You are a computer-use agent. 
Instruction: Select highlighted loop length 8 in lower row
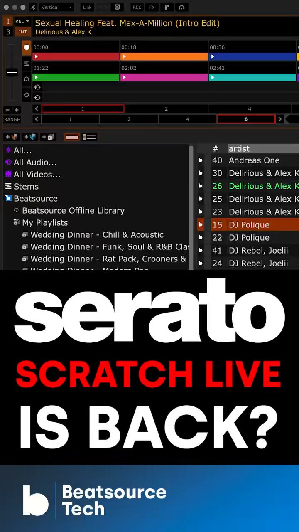246,119
